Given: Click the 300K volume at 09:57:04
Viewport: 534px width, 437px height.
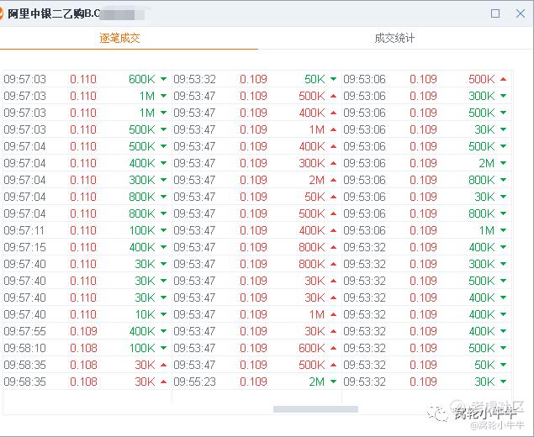Looking at the screenshot, I should [x=142, y=181].
